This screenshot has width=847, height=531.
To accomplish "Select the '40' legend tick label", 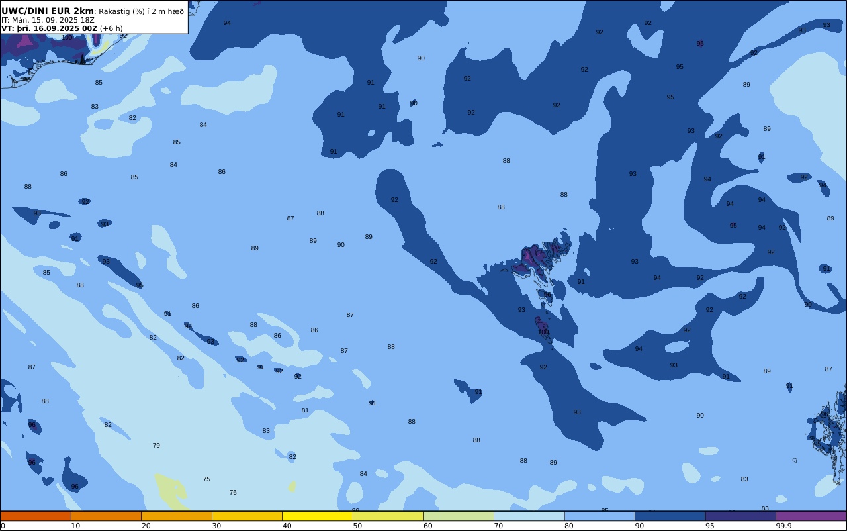I will [287, 526].
